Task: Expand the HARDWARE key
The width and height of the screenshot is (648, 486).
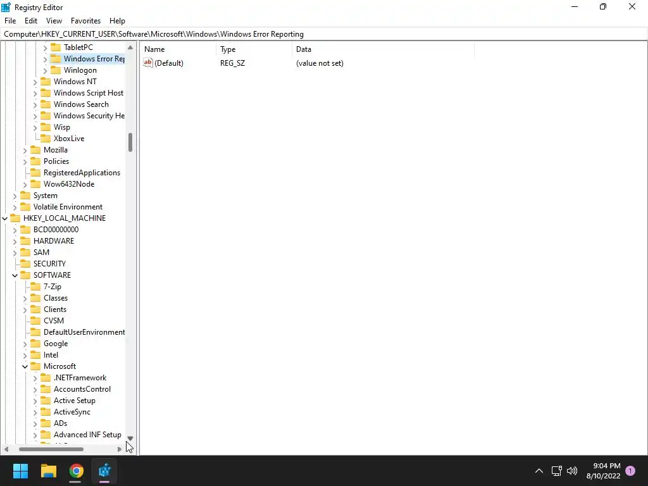Action: pyautogui.click(x=15, y=241)
